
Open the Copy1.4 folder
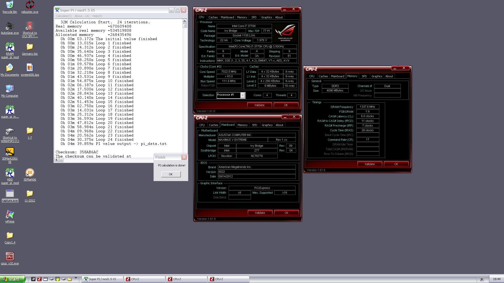tap(10, 238)
